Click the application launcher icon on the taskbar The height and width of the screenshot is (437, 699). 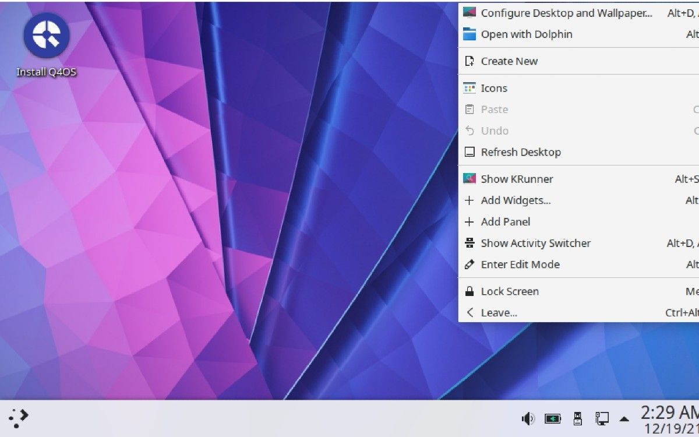17,417
